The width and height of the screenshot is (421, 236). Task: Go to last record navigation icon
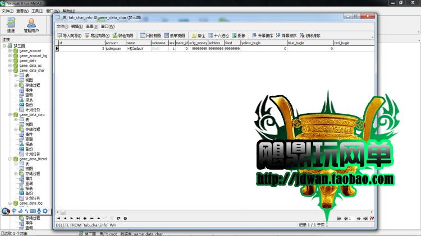tap(78, 218)
